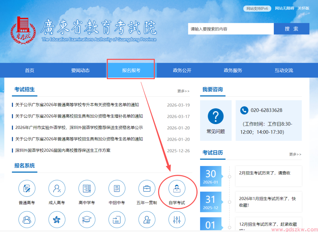Click the 常见问题 question mark icon
Image resolution: width=318 pixels, height=232 pixels.
coord(216,116)
